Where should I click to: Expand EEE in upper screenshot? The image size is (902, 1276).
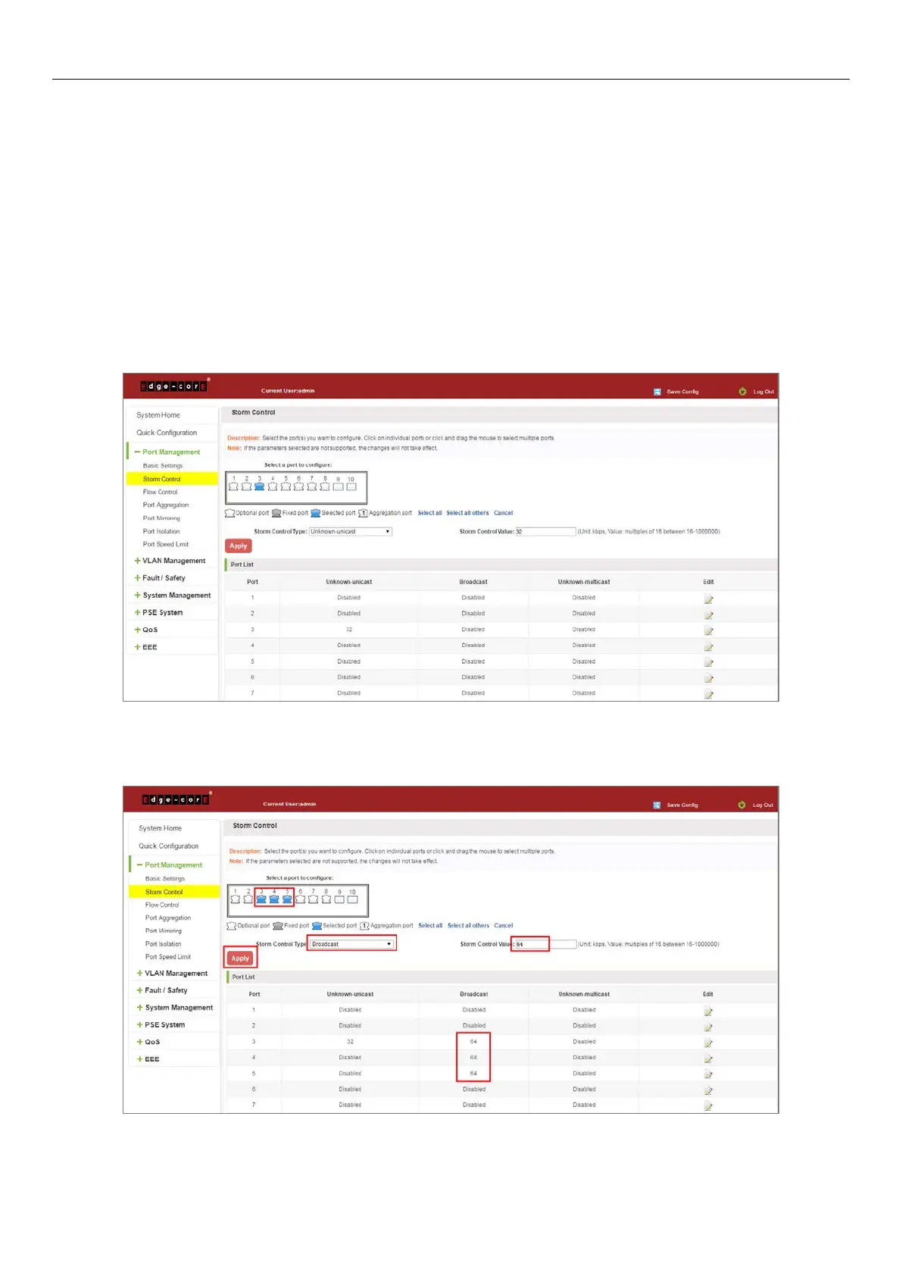point(145,647)
